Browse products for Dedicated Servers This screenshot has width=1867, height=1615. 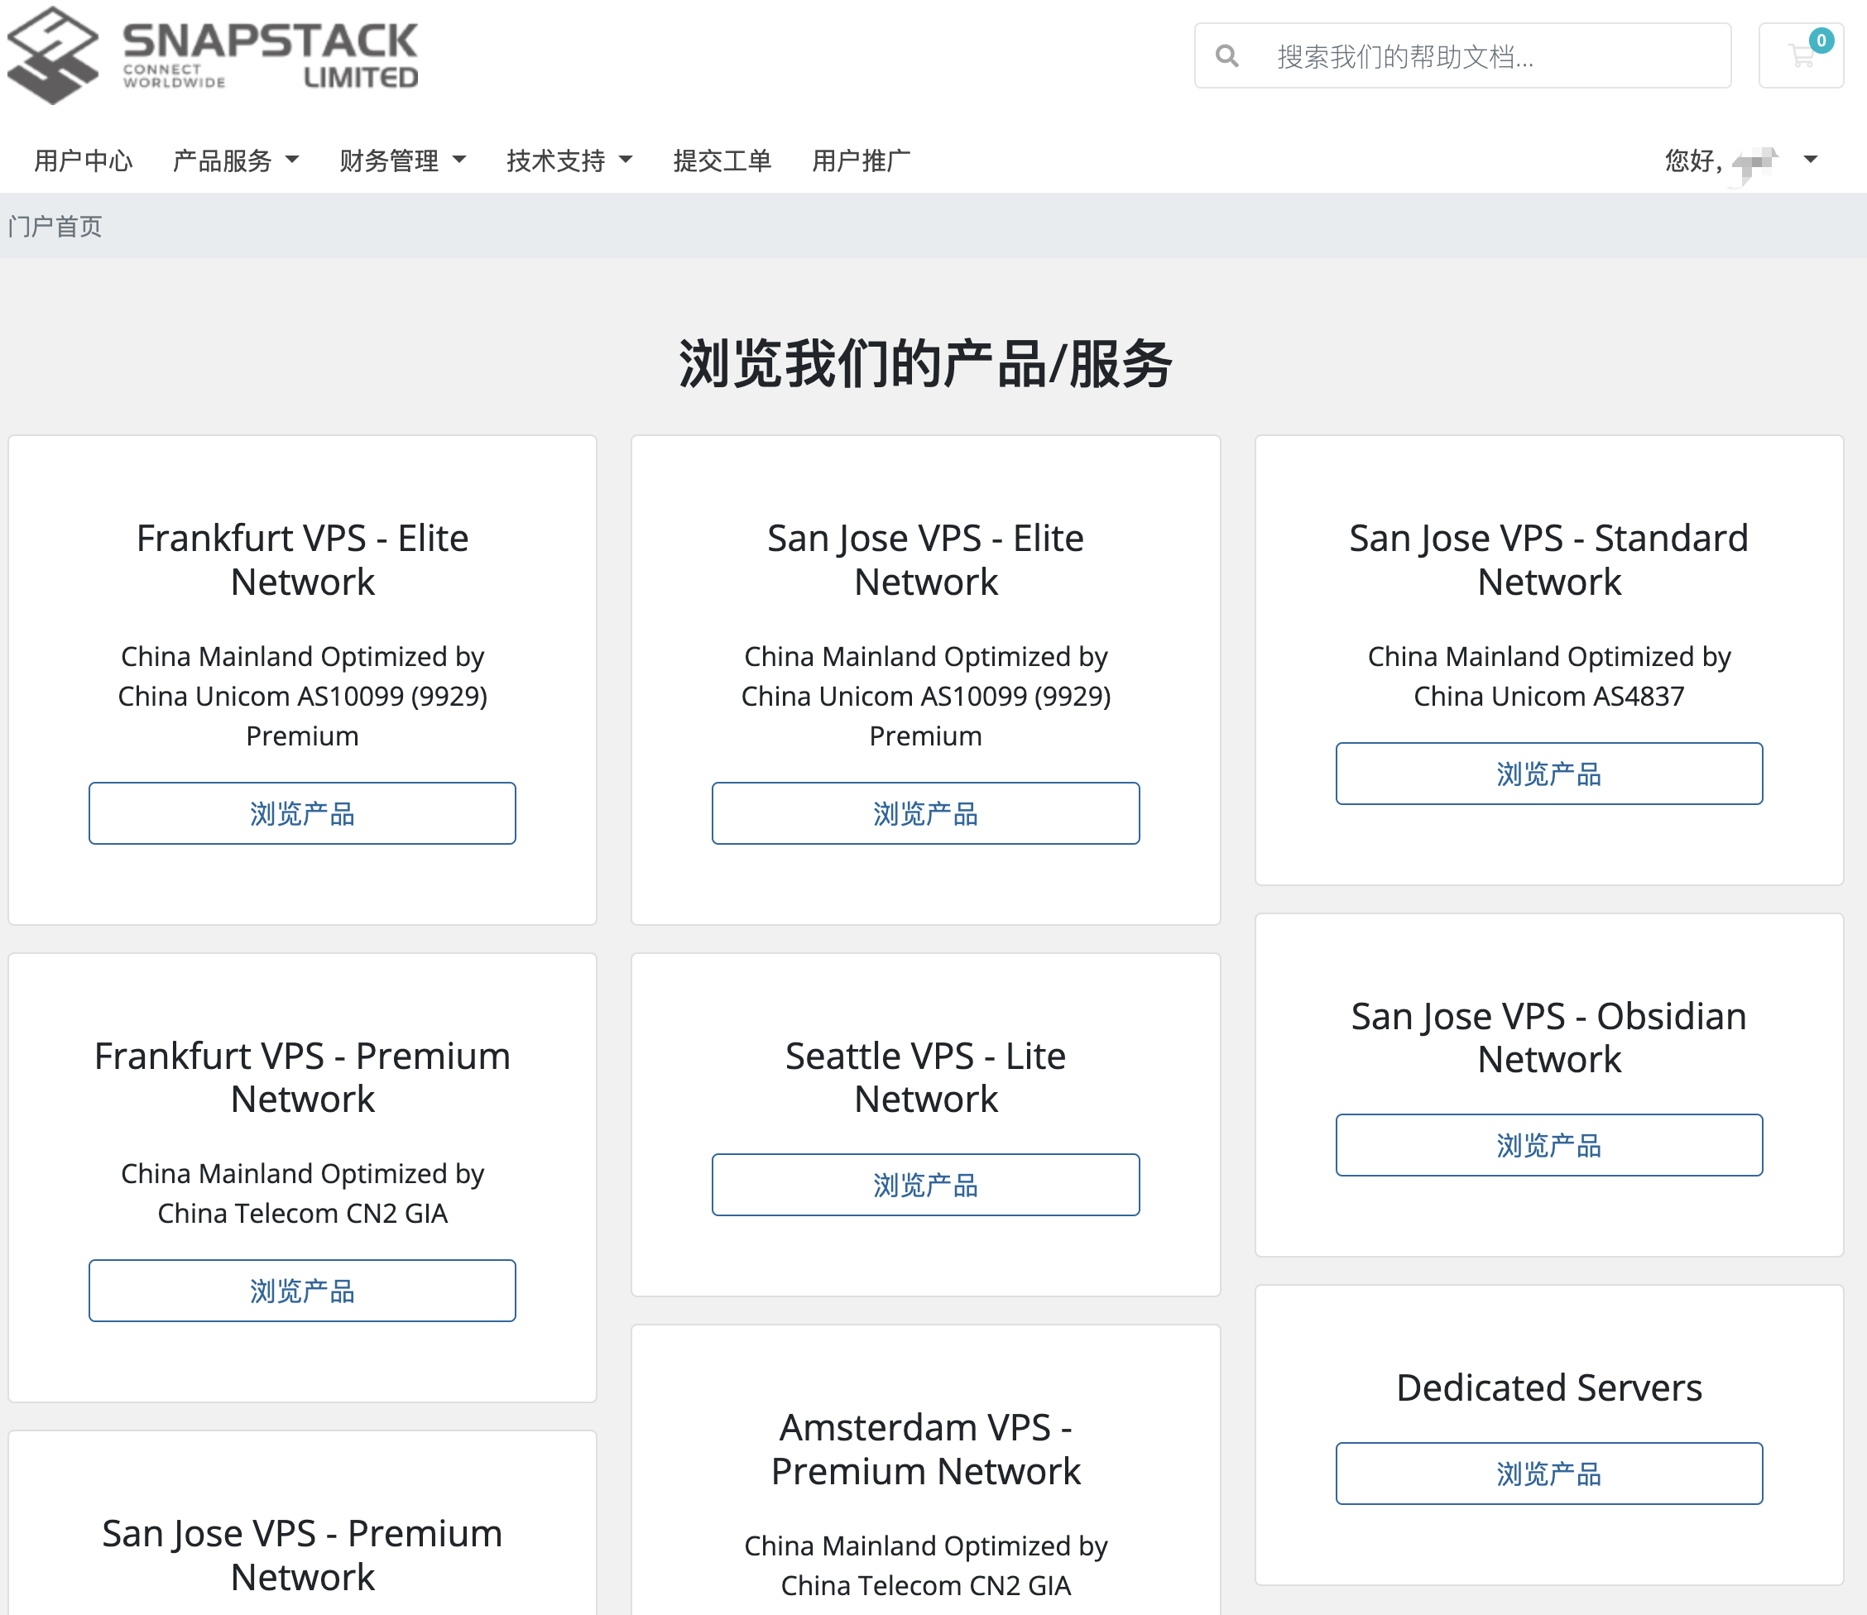tap(1548, 1473)
